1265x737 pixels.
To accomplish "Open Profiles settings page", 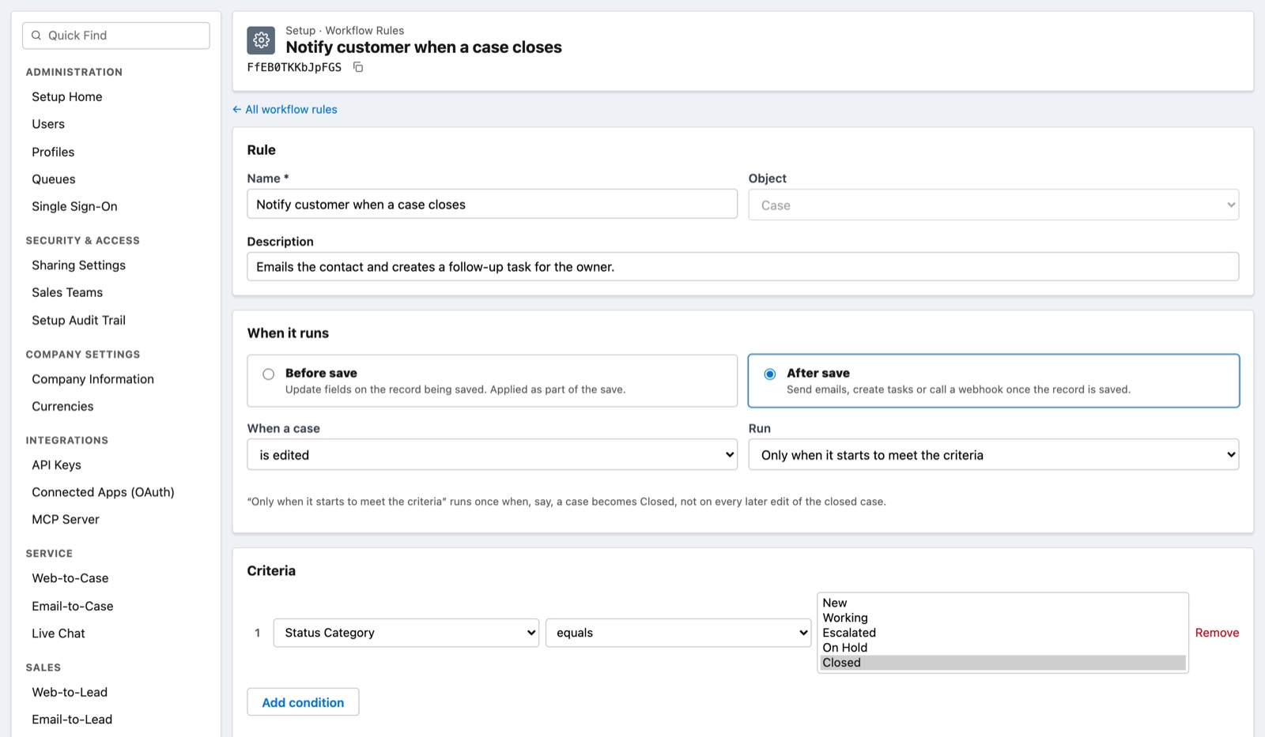I will click(53, 152).
